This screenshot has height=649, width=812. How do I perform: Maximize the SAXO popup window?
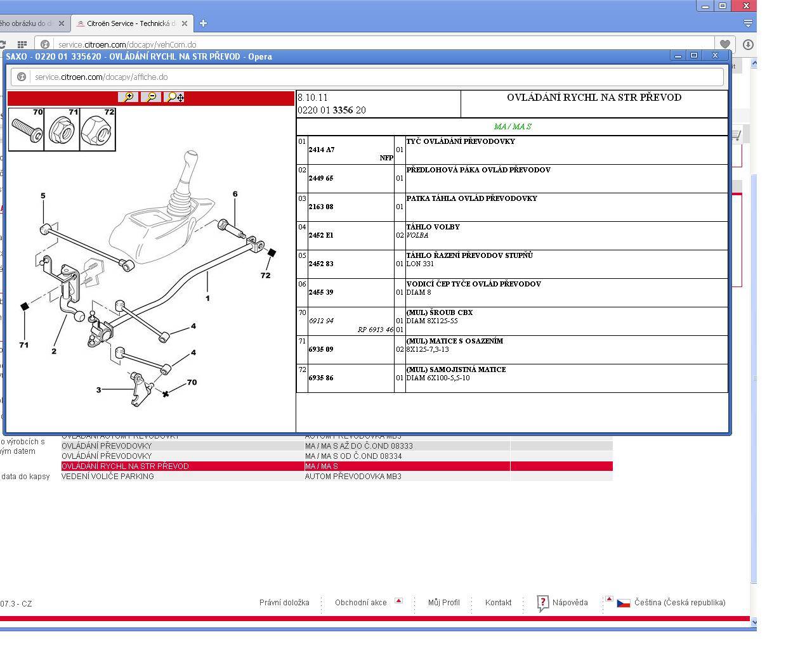click(x=694, y=56)
